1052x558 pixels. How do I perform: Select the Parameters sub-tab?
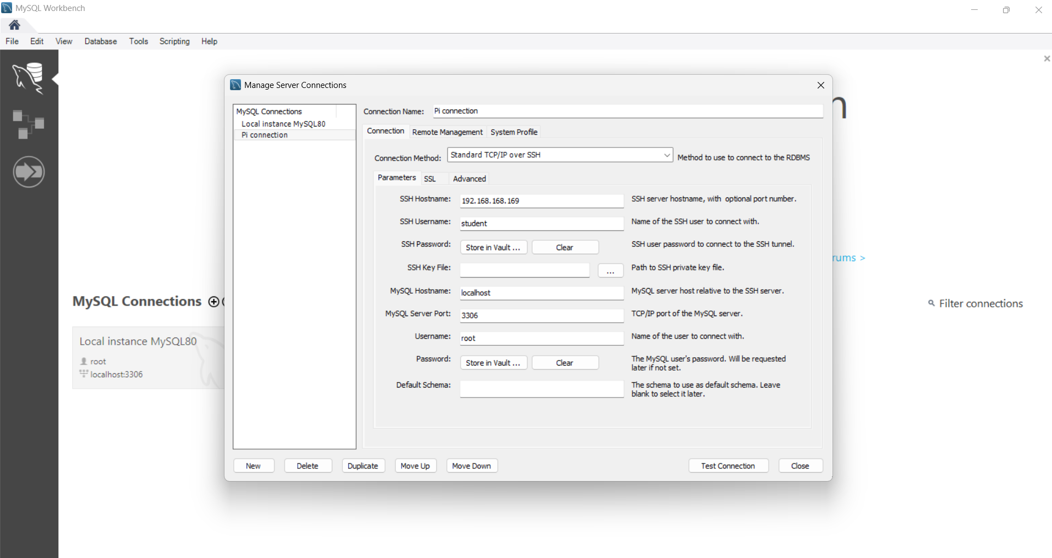397,178
